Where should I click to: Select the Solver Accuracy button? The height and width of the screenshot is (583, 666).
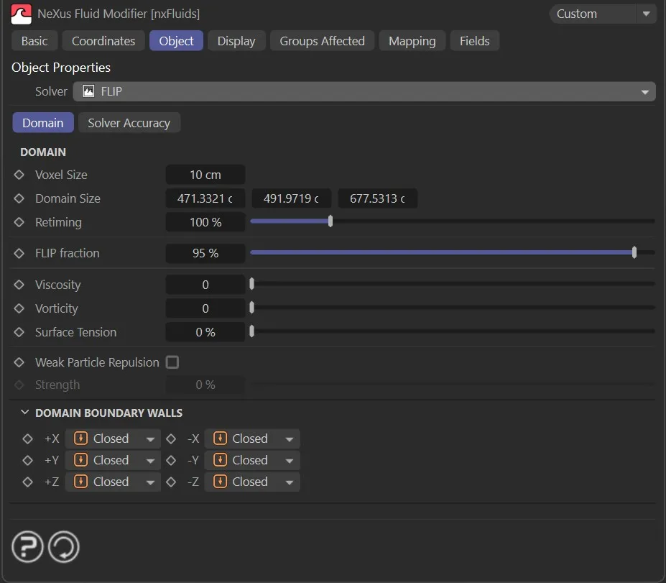click(129, 122)
